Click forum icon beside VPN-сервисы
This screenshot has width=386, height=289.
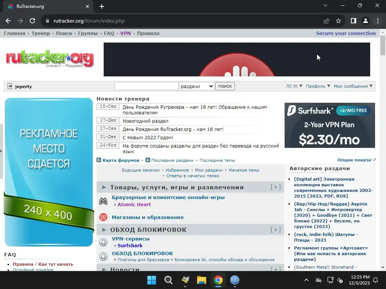pos(103,242)
